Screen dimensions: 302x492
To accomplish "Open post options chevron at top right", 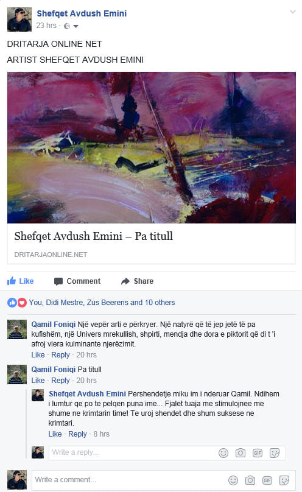I will pos(293,12).
